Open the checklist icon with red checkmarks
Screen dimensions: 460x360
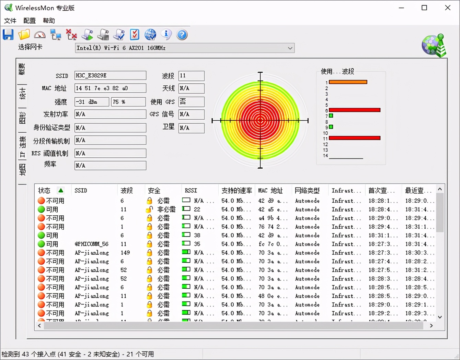(x=135, y=35)
